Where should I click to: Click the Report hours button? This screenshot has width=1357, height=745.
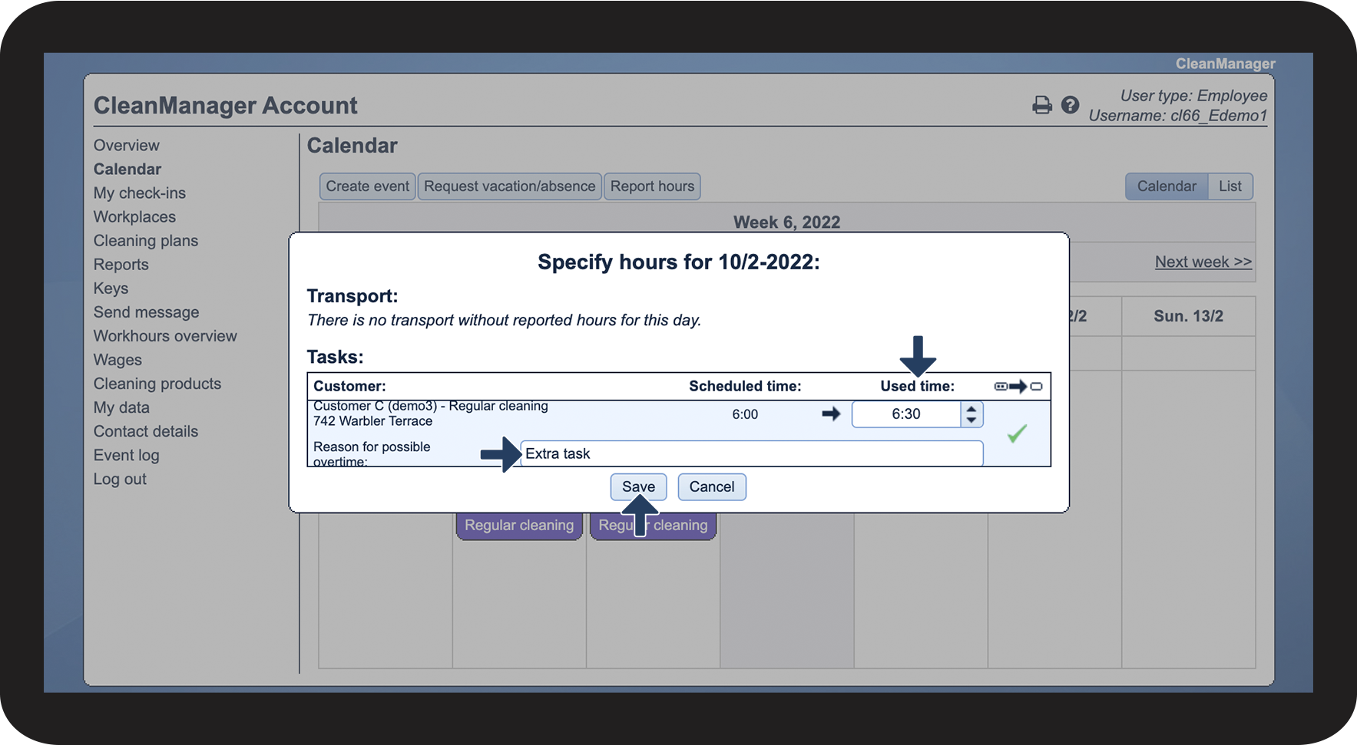pyautogui.click(x=652, y=186)
